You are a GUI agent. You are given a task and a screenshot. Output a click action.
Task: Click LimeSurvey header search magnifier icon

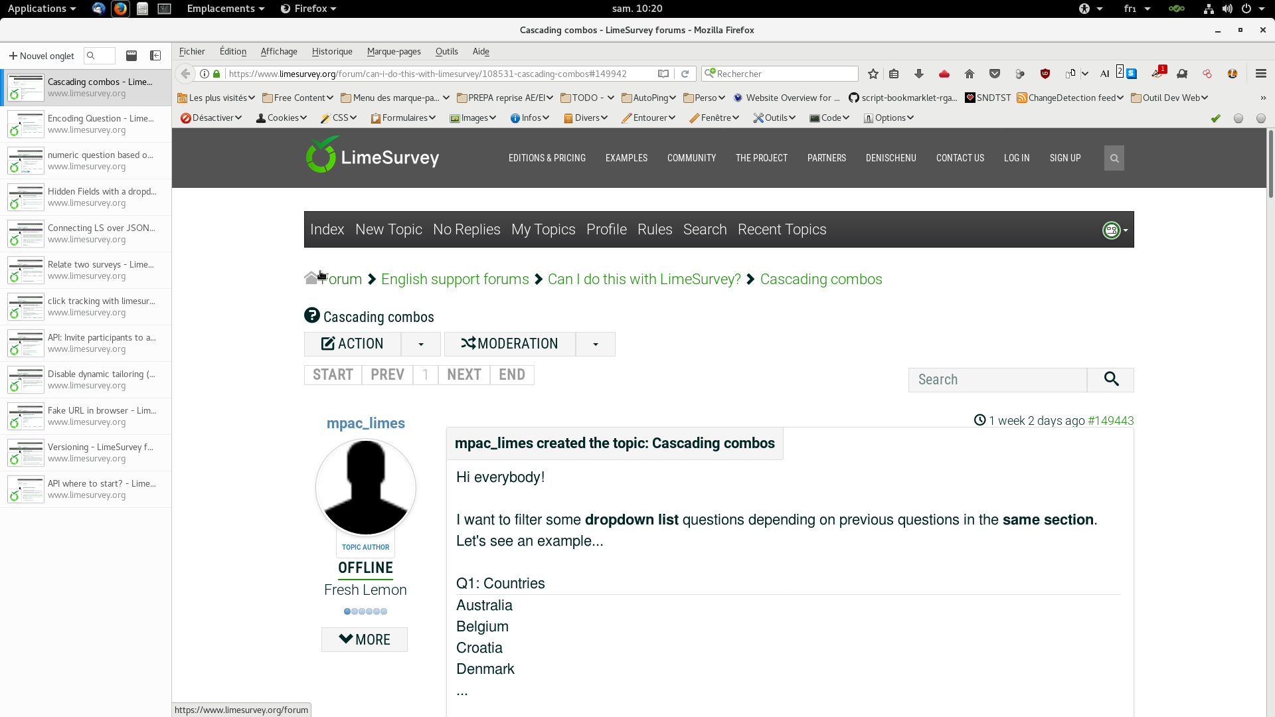(x=1114, y=158)
